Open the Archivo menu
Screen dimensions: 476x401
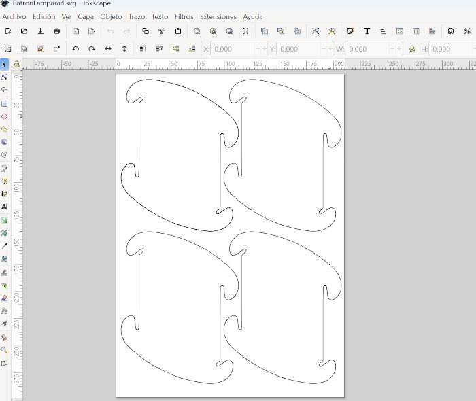(14, 16)
